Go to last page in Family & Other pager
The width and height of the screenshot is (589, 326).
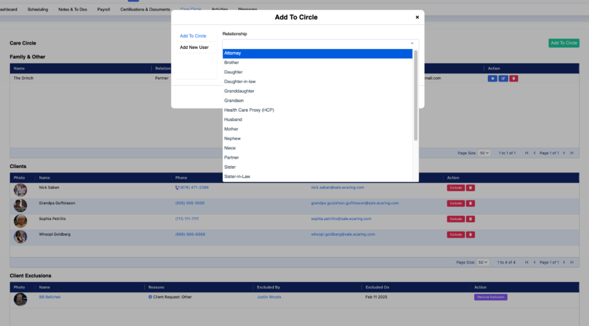[571, 153]
